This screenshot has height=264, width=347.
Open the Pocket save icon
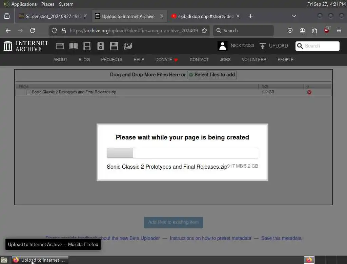click(x=290, y=31)
